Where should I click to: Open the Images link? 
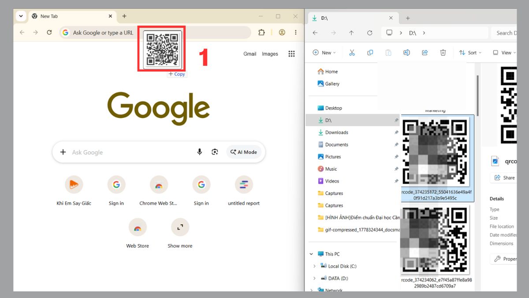(x=270, y=54)
